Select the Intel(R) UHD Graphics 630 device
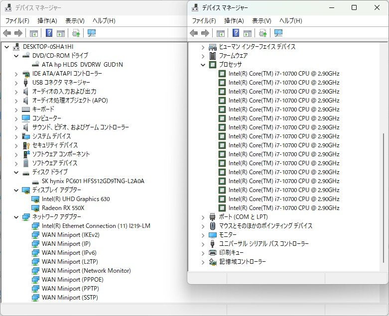389x316 pixels. [75, 199]
